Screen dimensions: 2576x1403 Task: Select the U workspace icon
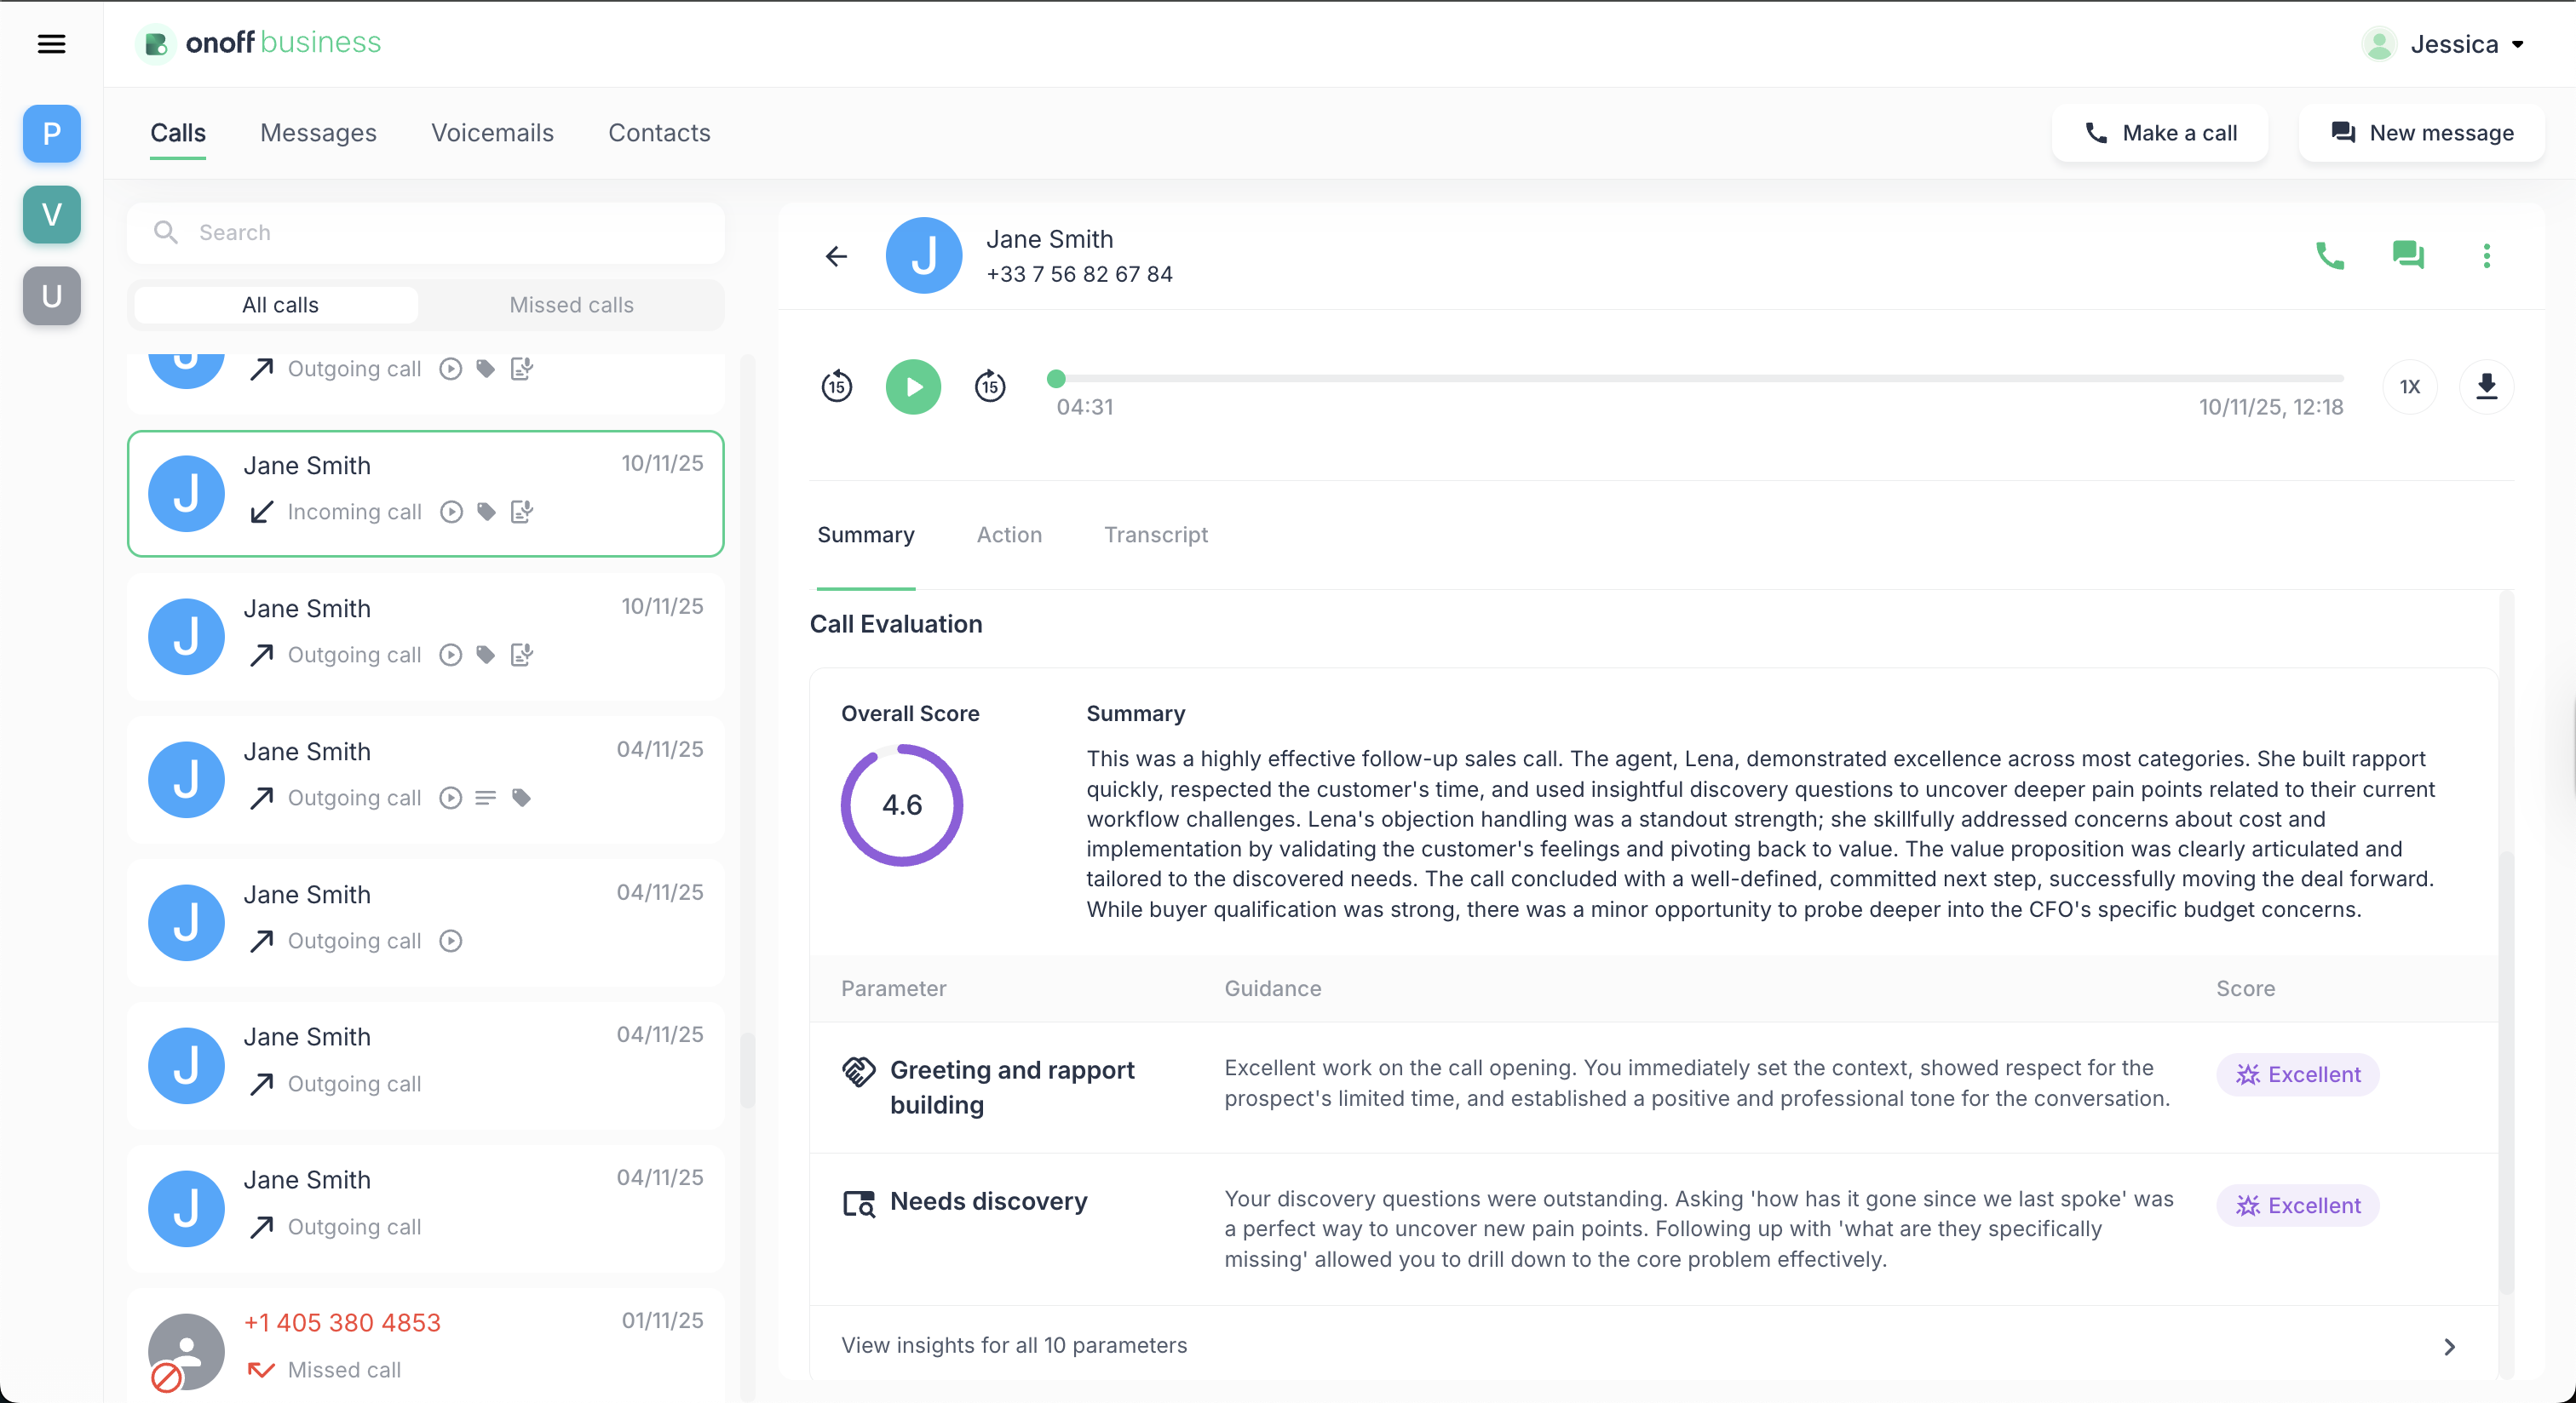tap(52, 297)
